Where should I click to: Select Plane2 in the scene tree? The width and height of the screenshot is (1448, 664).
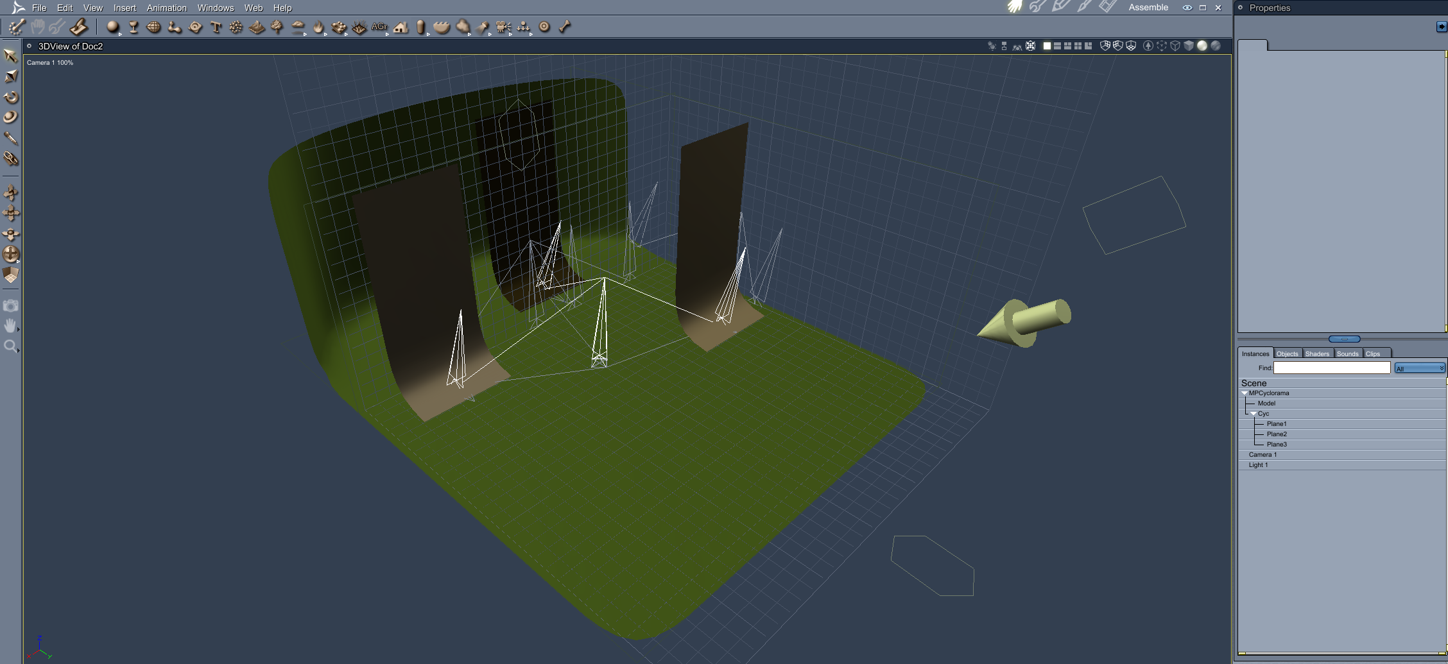tap(1342, 434)
